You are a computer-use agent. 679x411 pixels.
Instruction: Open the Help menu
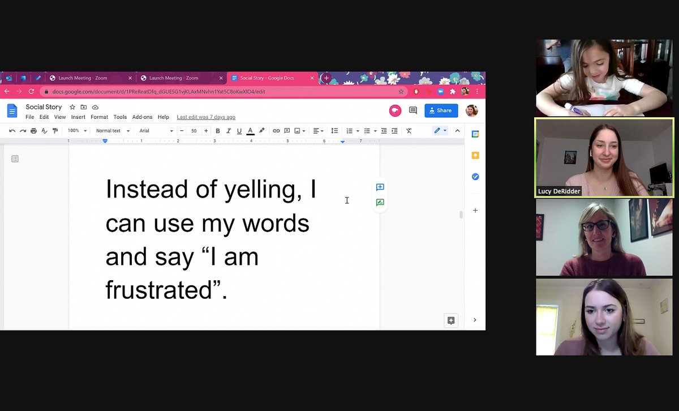coord(163,117)
